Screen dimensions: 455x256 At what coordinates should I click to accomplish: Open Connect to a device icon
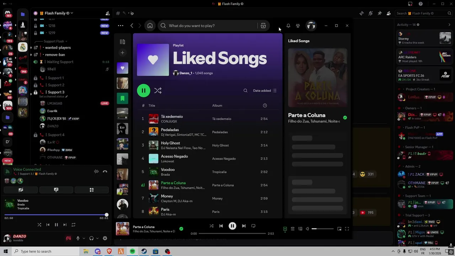(x=300, y=229)
